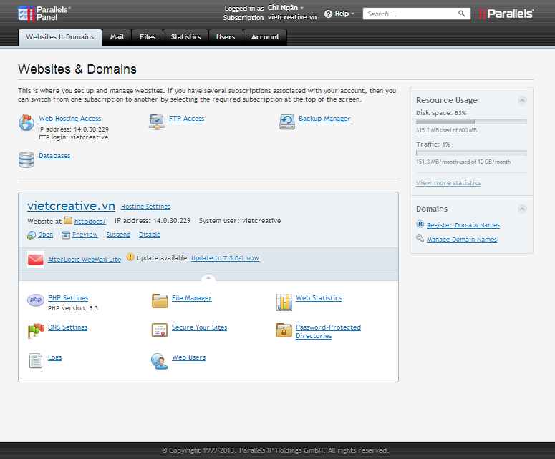Open the Hosting Settings link
The image size is (555, 459).
(145, 207)
